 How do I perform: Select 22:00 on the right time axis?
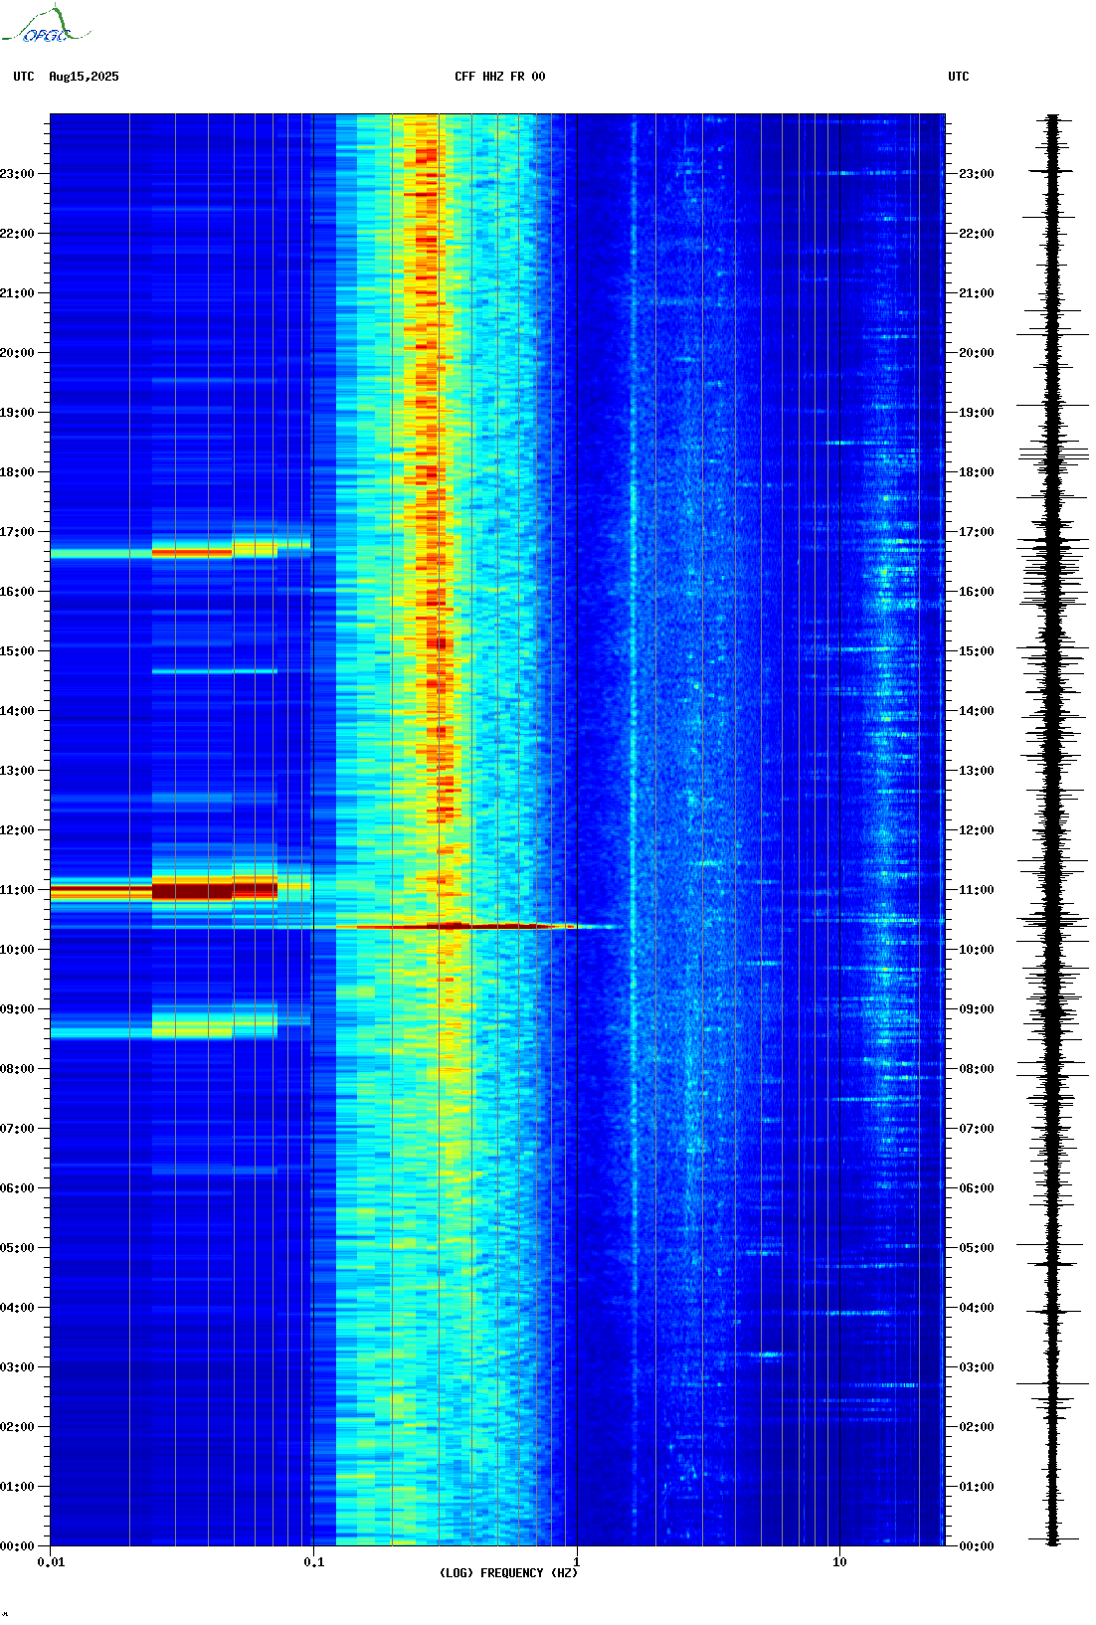977,234
